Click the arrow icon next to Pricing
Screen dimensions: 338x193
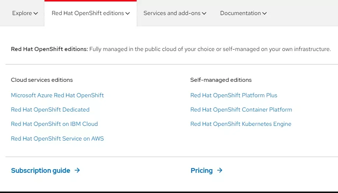220,170
